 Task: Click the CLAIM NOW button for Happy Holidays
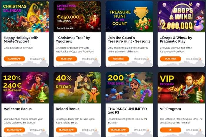tap(14, 59)
